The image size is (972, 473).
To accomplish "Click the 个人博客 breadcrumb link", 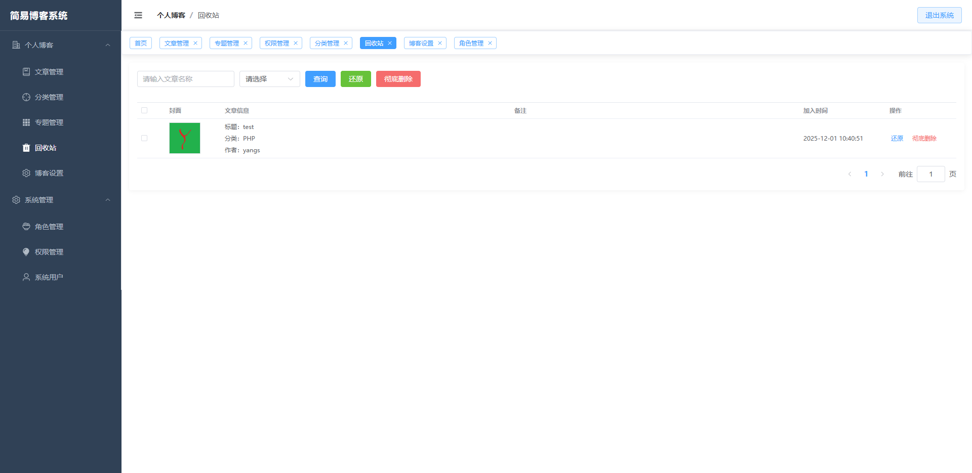I will click(171, 15).
